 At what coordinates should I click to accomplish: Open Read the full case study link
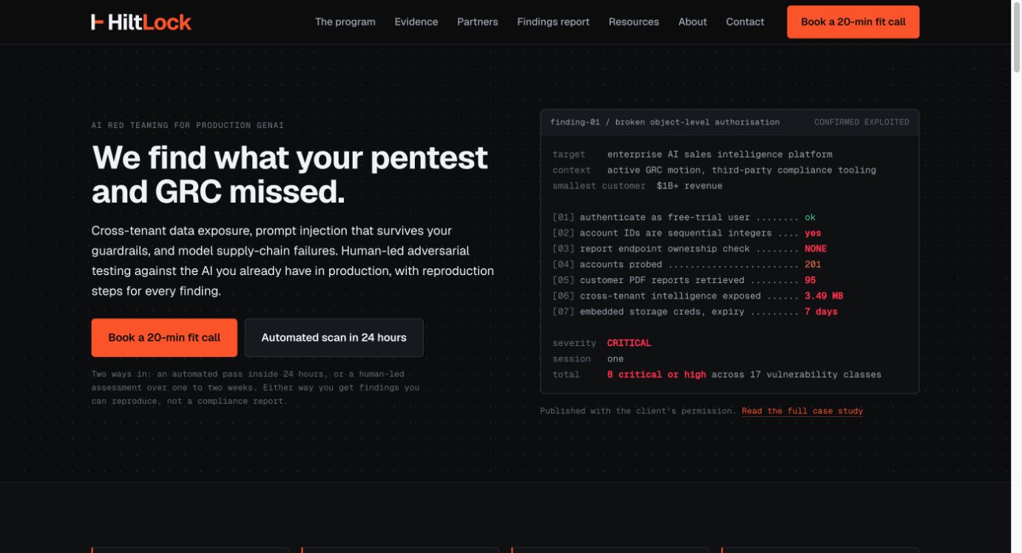coord(802,411)
